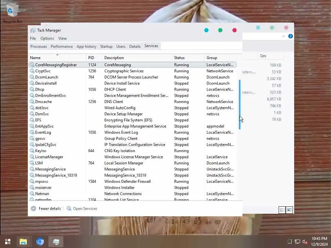Open the notification center icon
The width and height of the screenshot is (331, 248).
290,242
